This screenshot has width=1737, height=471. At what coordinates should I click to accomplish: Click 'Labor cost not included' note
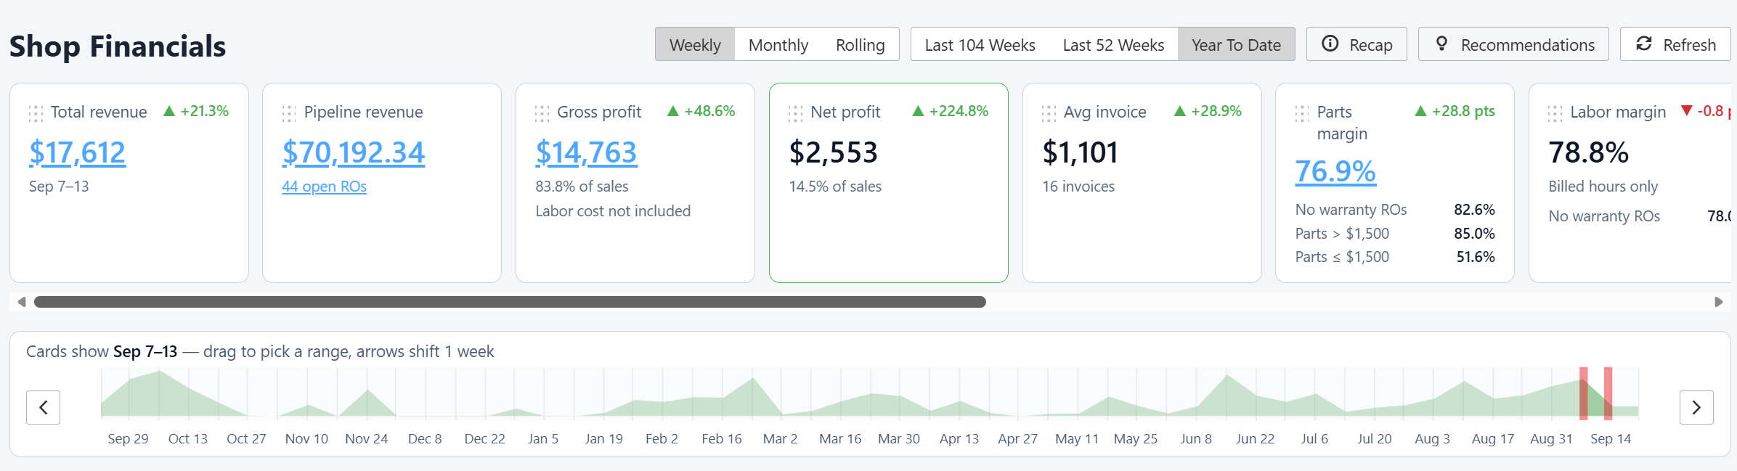pyautogui.click(x=613, y=211)
